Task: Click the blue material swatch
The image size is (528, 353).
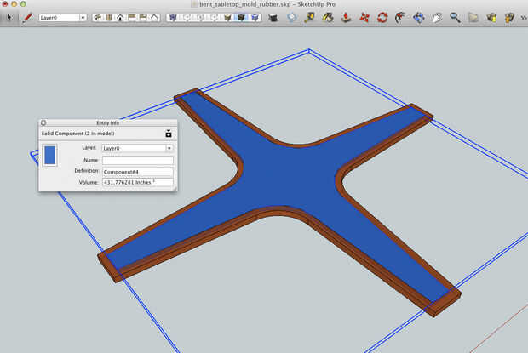Action: [49, 155]
